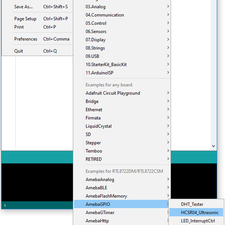Image resolution: width=225 pixels, height=225 pixels.
Task: Open the HCSR04_Ultrasonic example sketch
Action: click(x=196, y=213)
